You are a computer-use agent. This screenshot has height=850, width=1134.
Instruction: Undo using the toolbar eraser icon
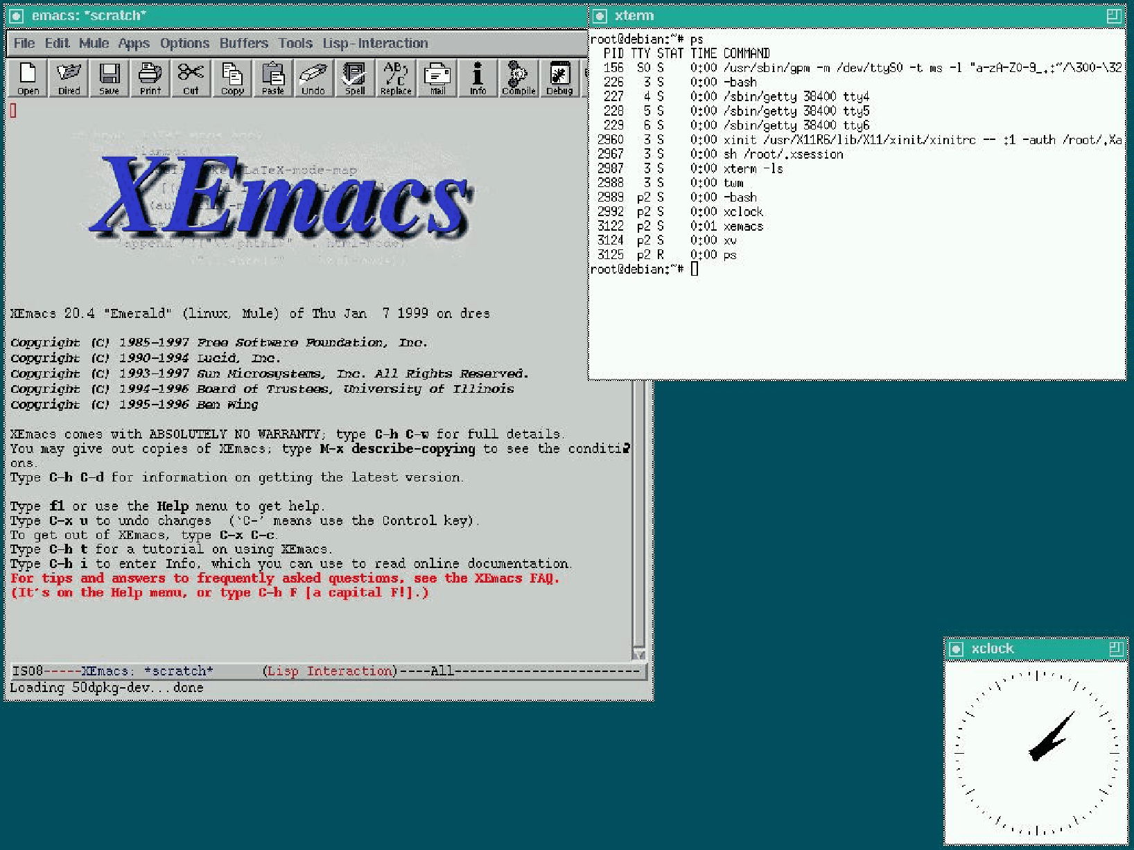point(313,78)
